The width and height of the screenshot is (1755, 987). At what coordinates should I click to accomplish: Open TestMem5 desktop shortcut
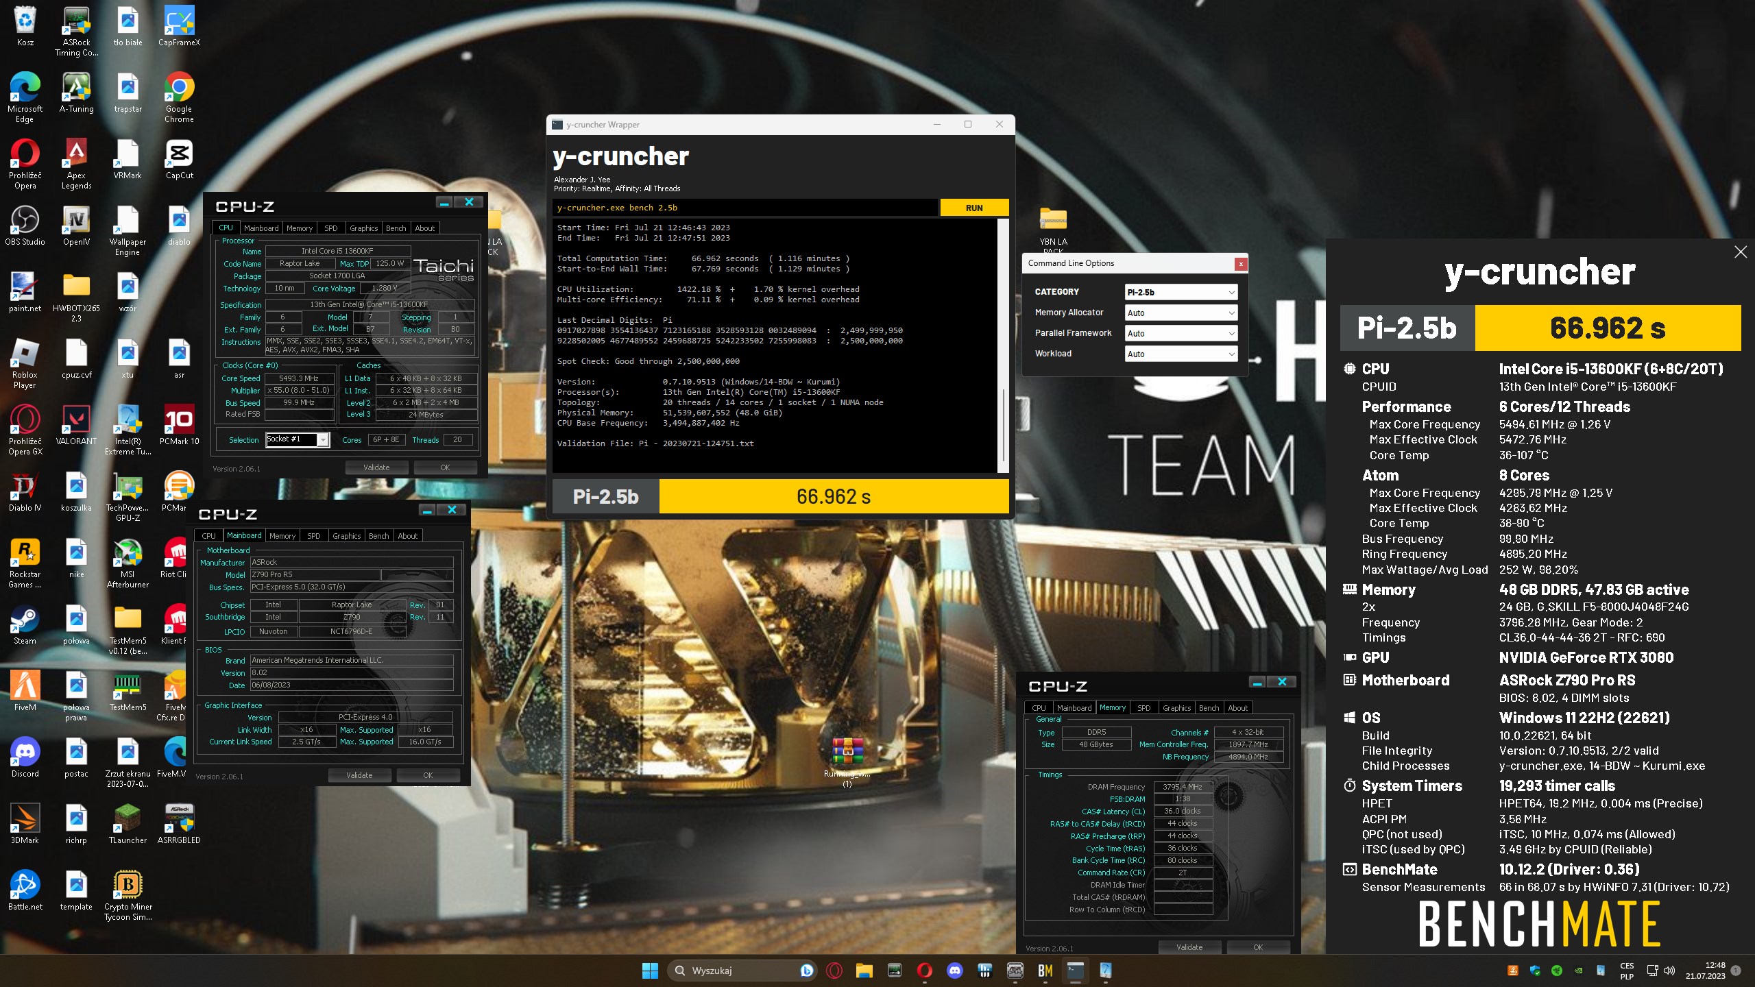[128, 692]
